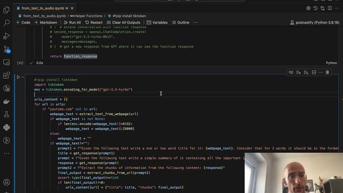Image resolution: width=343 pixels, height=193 pixels.
Task: Click the highlighted function_response text
Action: tap(80, 56)
